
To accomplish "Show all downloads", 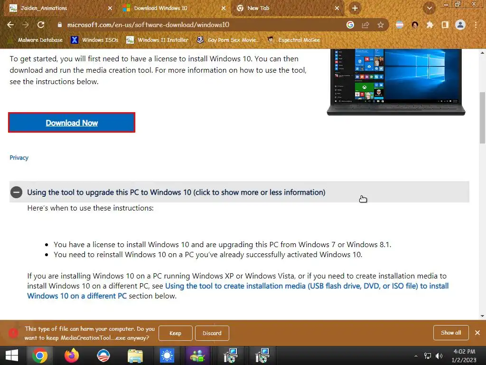I will coord(451,333).
